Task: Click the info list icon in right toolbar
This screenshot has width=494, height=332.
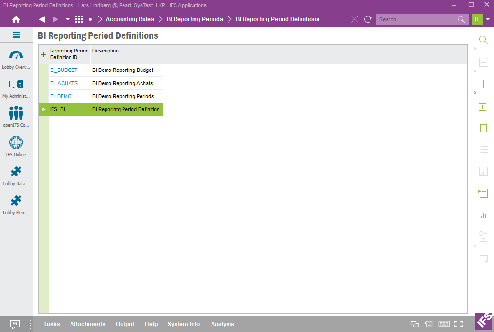Action: tap(483, 237)
